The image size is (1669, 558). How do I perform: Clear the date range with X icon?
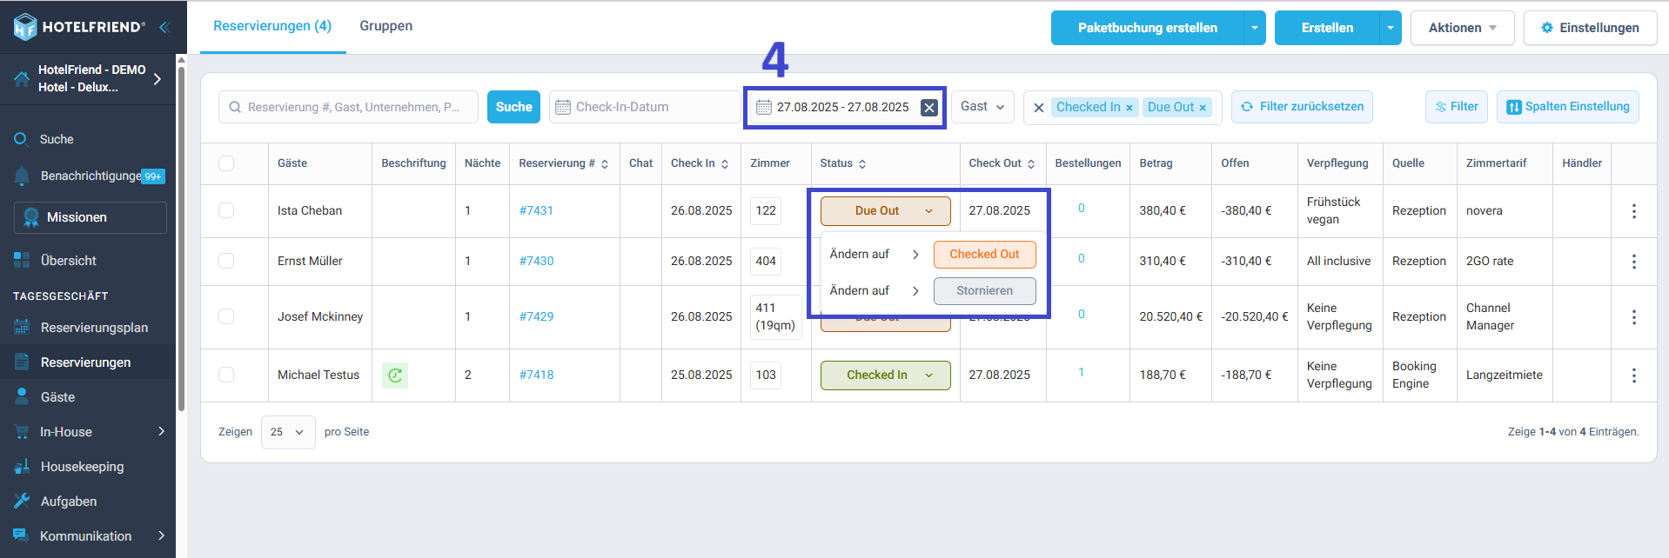[x=929, y=108]
